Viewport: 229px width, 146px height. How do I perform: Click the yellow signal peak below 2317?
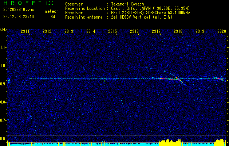168,142
